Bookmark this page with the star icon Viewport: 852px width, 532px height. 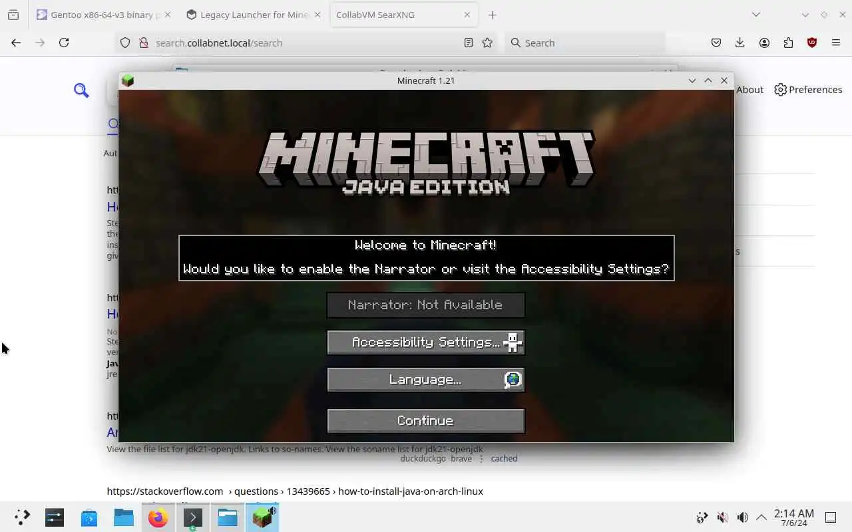point(487,43)
